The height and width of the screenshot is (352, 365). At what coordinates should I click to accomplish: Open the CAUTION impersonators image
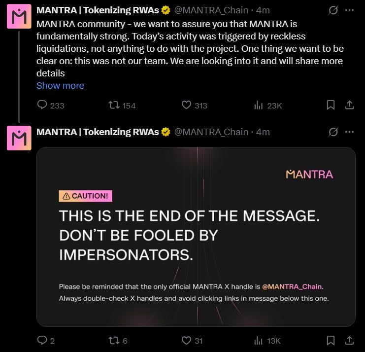(196, 237)
